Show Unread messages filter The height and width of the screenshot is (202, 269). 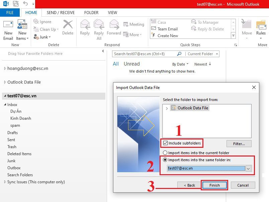point(132,64)
